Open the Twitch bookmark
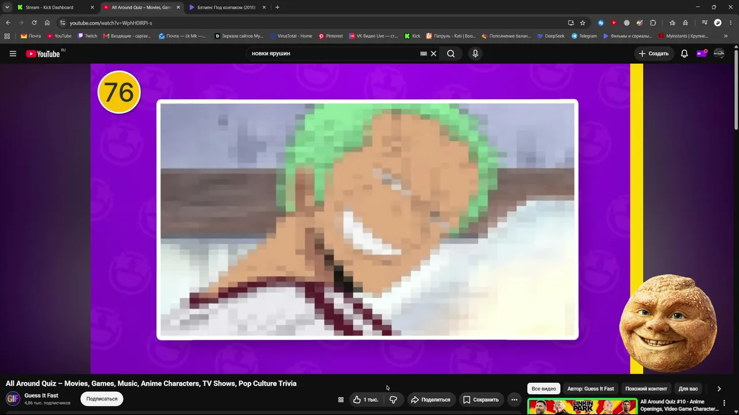Viewport: 739px width, 415px height. [87, 36]
